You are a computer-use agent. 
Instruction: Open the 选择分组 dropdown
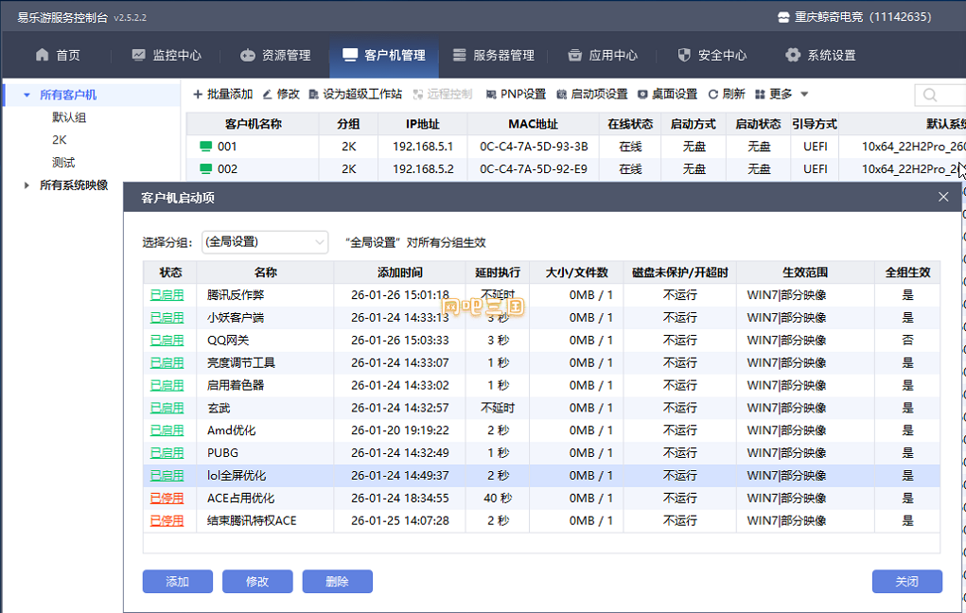265,242
